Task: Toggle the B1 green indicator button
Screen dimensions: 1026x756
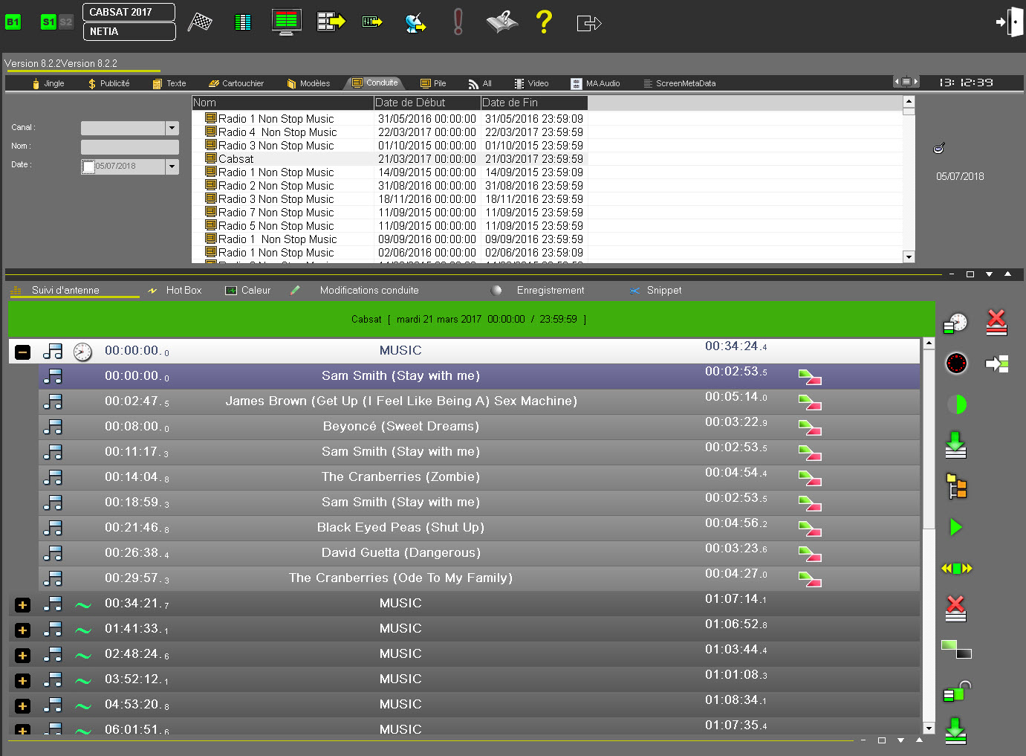Action: [13, 22]
